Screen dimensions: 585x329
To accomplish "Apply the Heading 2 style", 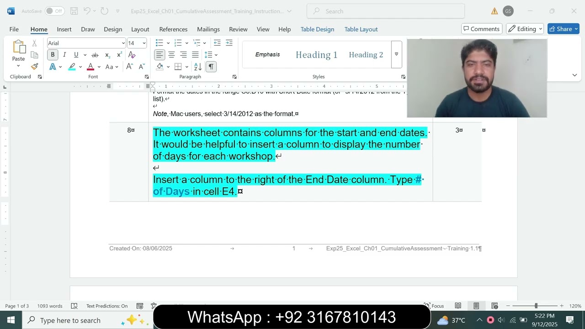I will pos(366,55).
